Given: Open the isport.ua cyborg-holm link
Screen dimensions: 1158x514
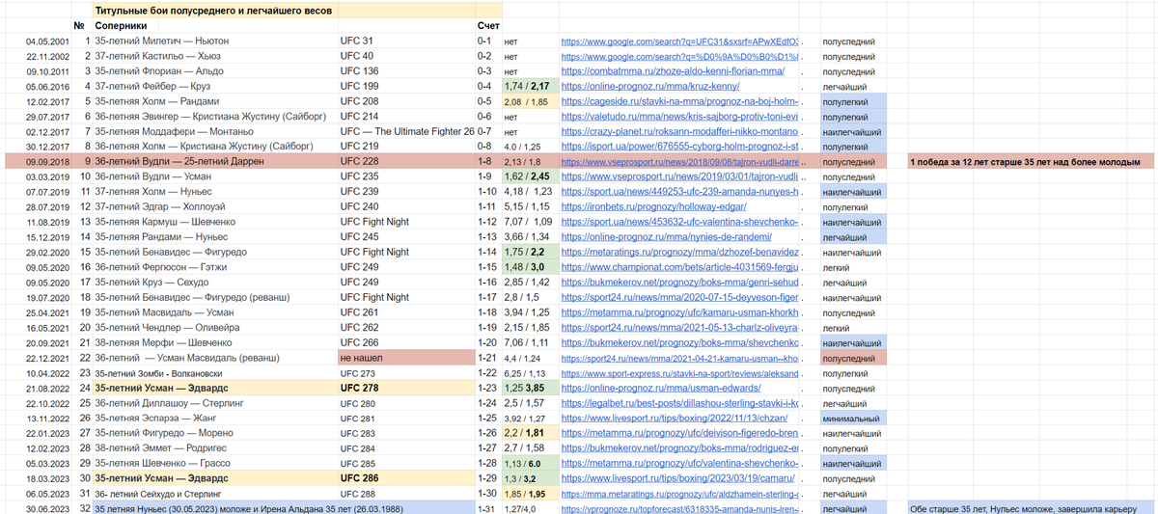Looking at the screenshot, I should coord(679,147).
